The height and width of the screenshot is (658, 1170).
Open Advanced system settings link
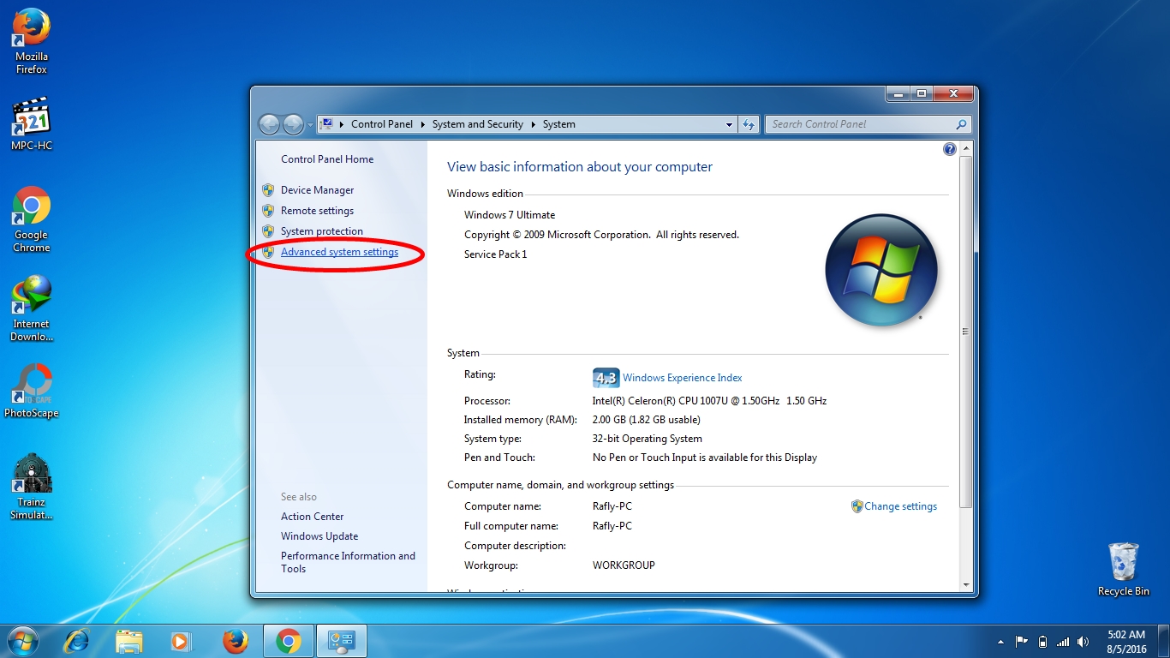(x=339, y=252)
